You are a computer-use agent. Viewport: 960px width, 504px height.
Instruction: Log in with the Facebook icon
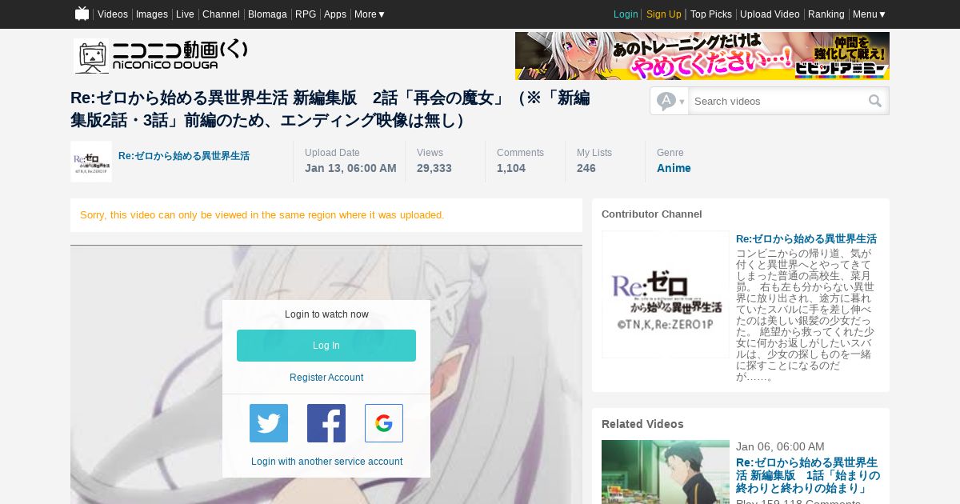pyautogui.click(x=326, y=423)
